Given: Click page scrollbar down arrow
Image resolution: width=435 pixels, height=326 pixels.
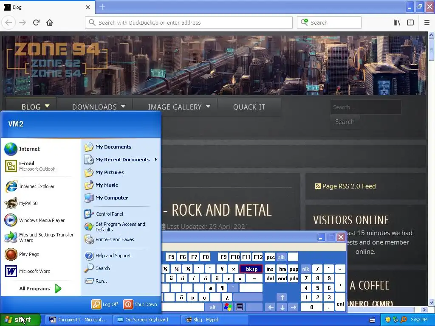Looking at the screenshot, I should pos(431,302).
